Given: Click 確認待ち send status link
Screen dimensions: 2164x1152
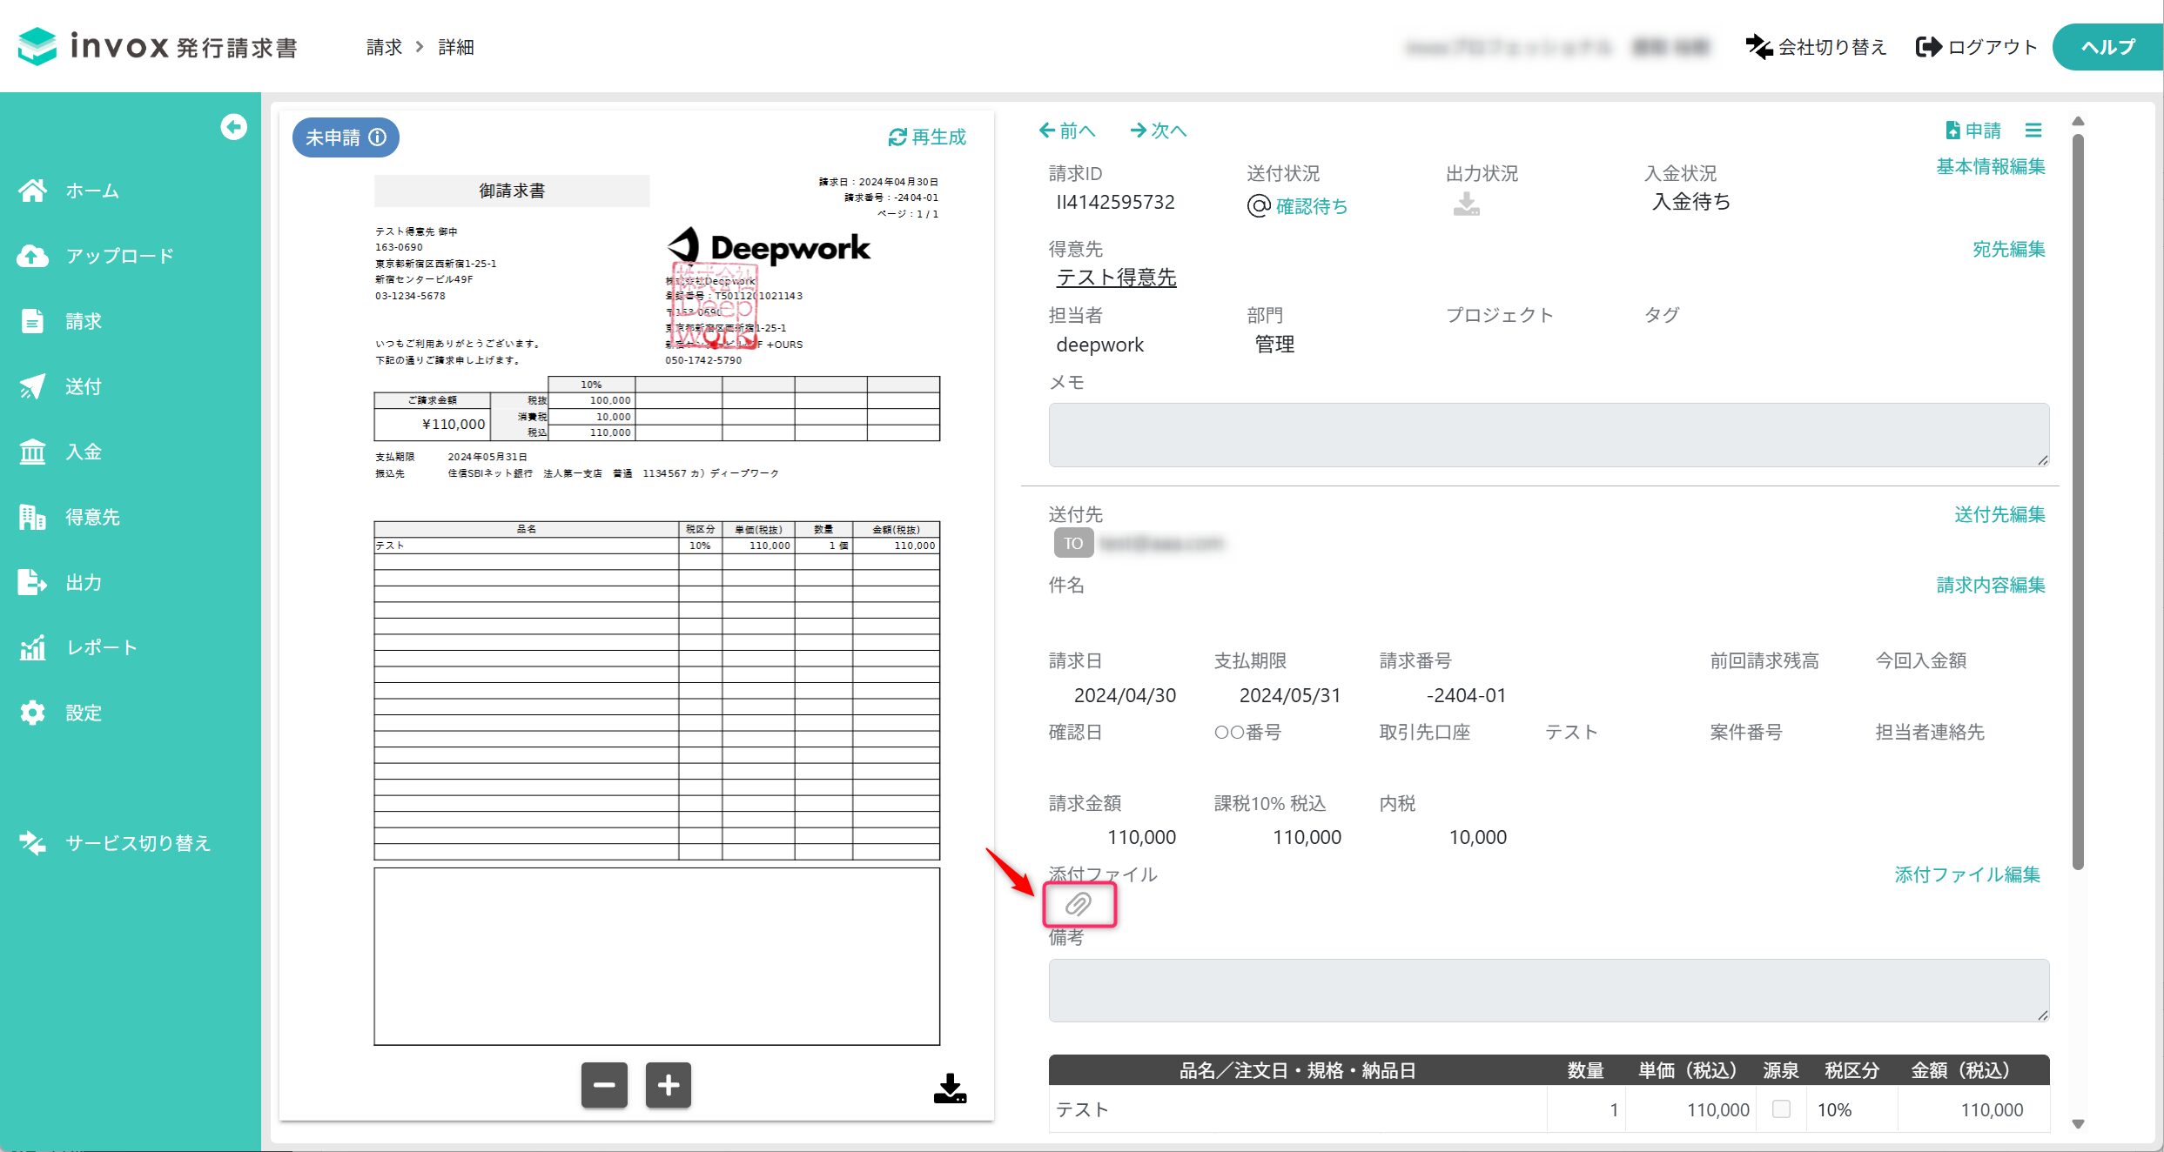Looking at the screenshot, I should (1312, 206).
